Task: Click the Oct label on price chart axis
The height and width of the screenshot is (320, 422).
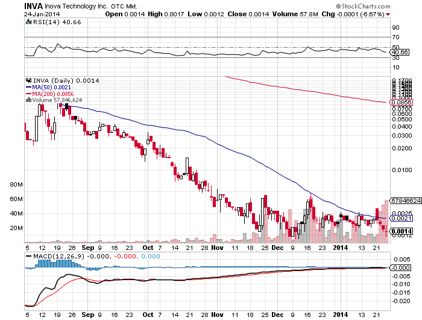Action: (x=148, y=248)
